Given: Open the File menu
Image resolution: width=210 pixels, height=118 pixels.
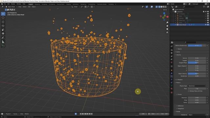Looking at the screenshot, I should point(5,4).
